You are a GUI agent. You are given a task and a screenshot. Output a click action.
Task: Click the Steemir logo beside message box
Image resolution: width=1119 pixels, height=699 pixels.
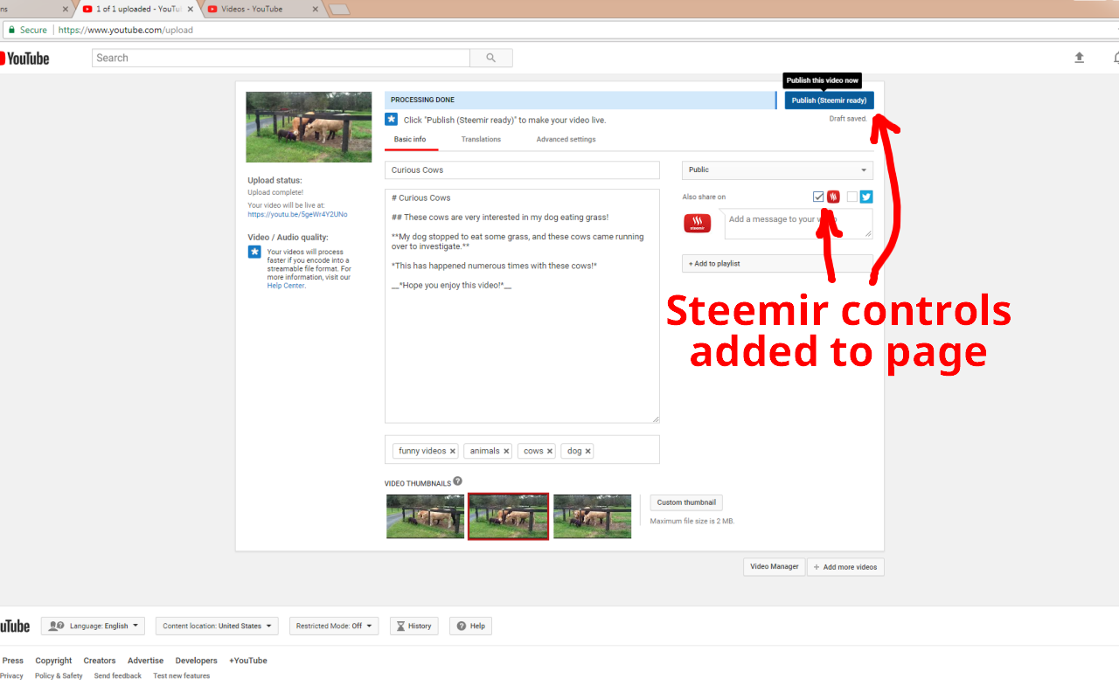697,224
